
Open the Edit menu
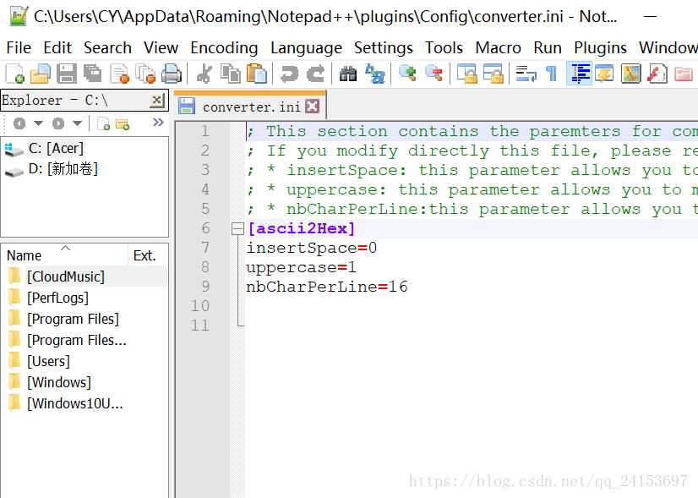tap(57, 47)
